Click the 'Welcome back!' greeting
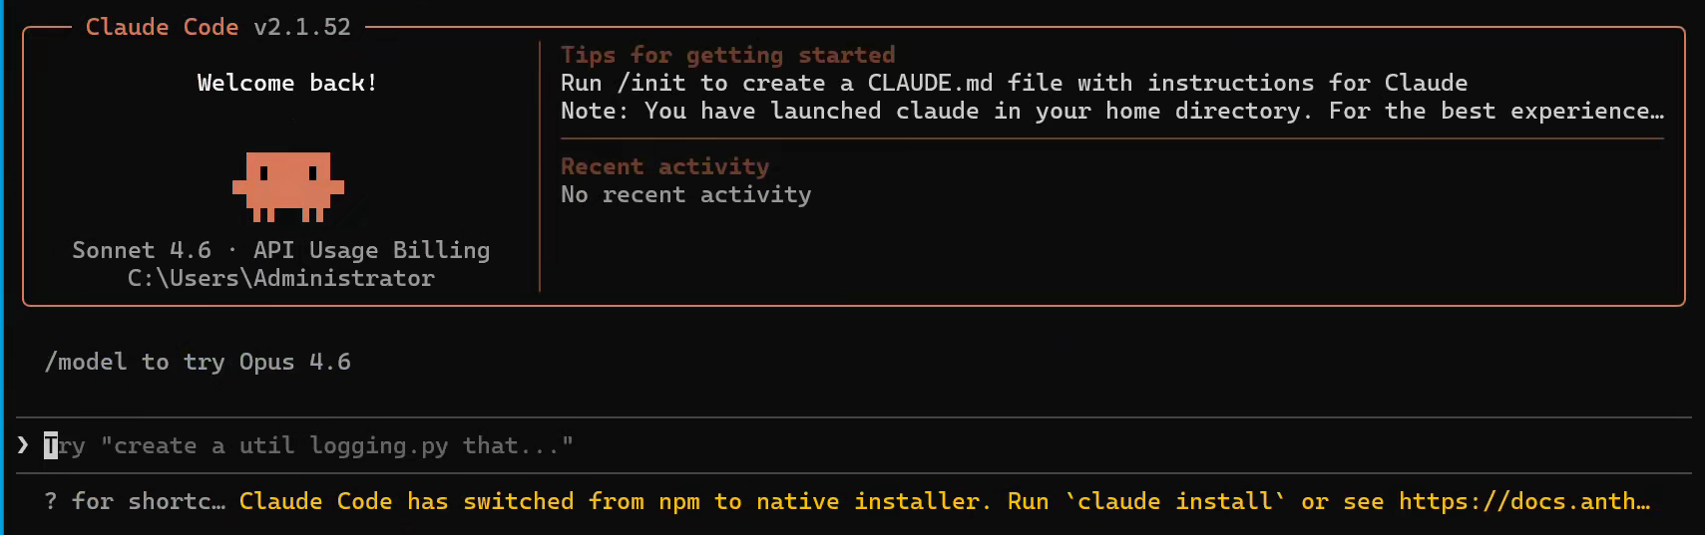This screenshot has width=1705, height=535. [287, 83]
